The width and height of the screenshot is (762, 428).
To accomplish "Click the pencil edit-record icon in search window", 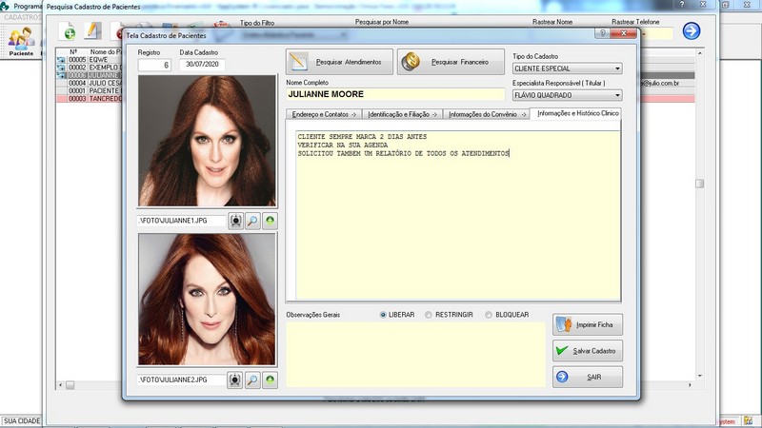I will pos(92,31).
